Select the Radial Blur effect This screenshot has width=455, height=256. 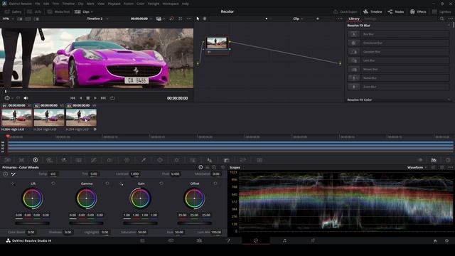pos(398,78)
